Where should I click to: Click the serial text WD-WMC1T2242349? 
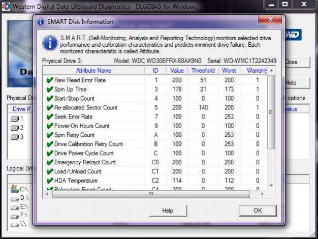click(250, 61)
